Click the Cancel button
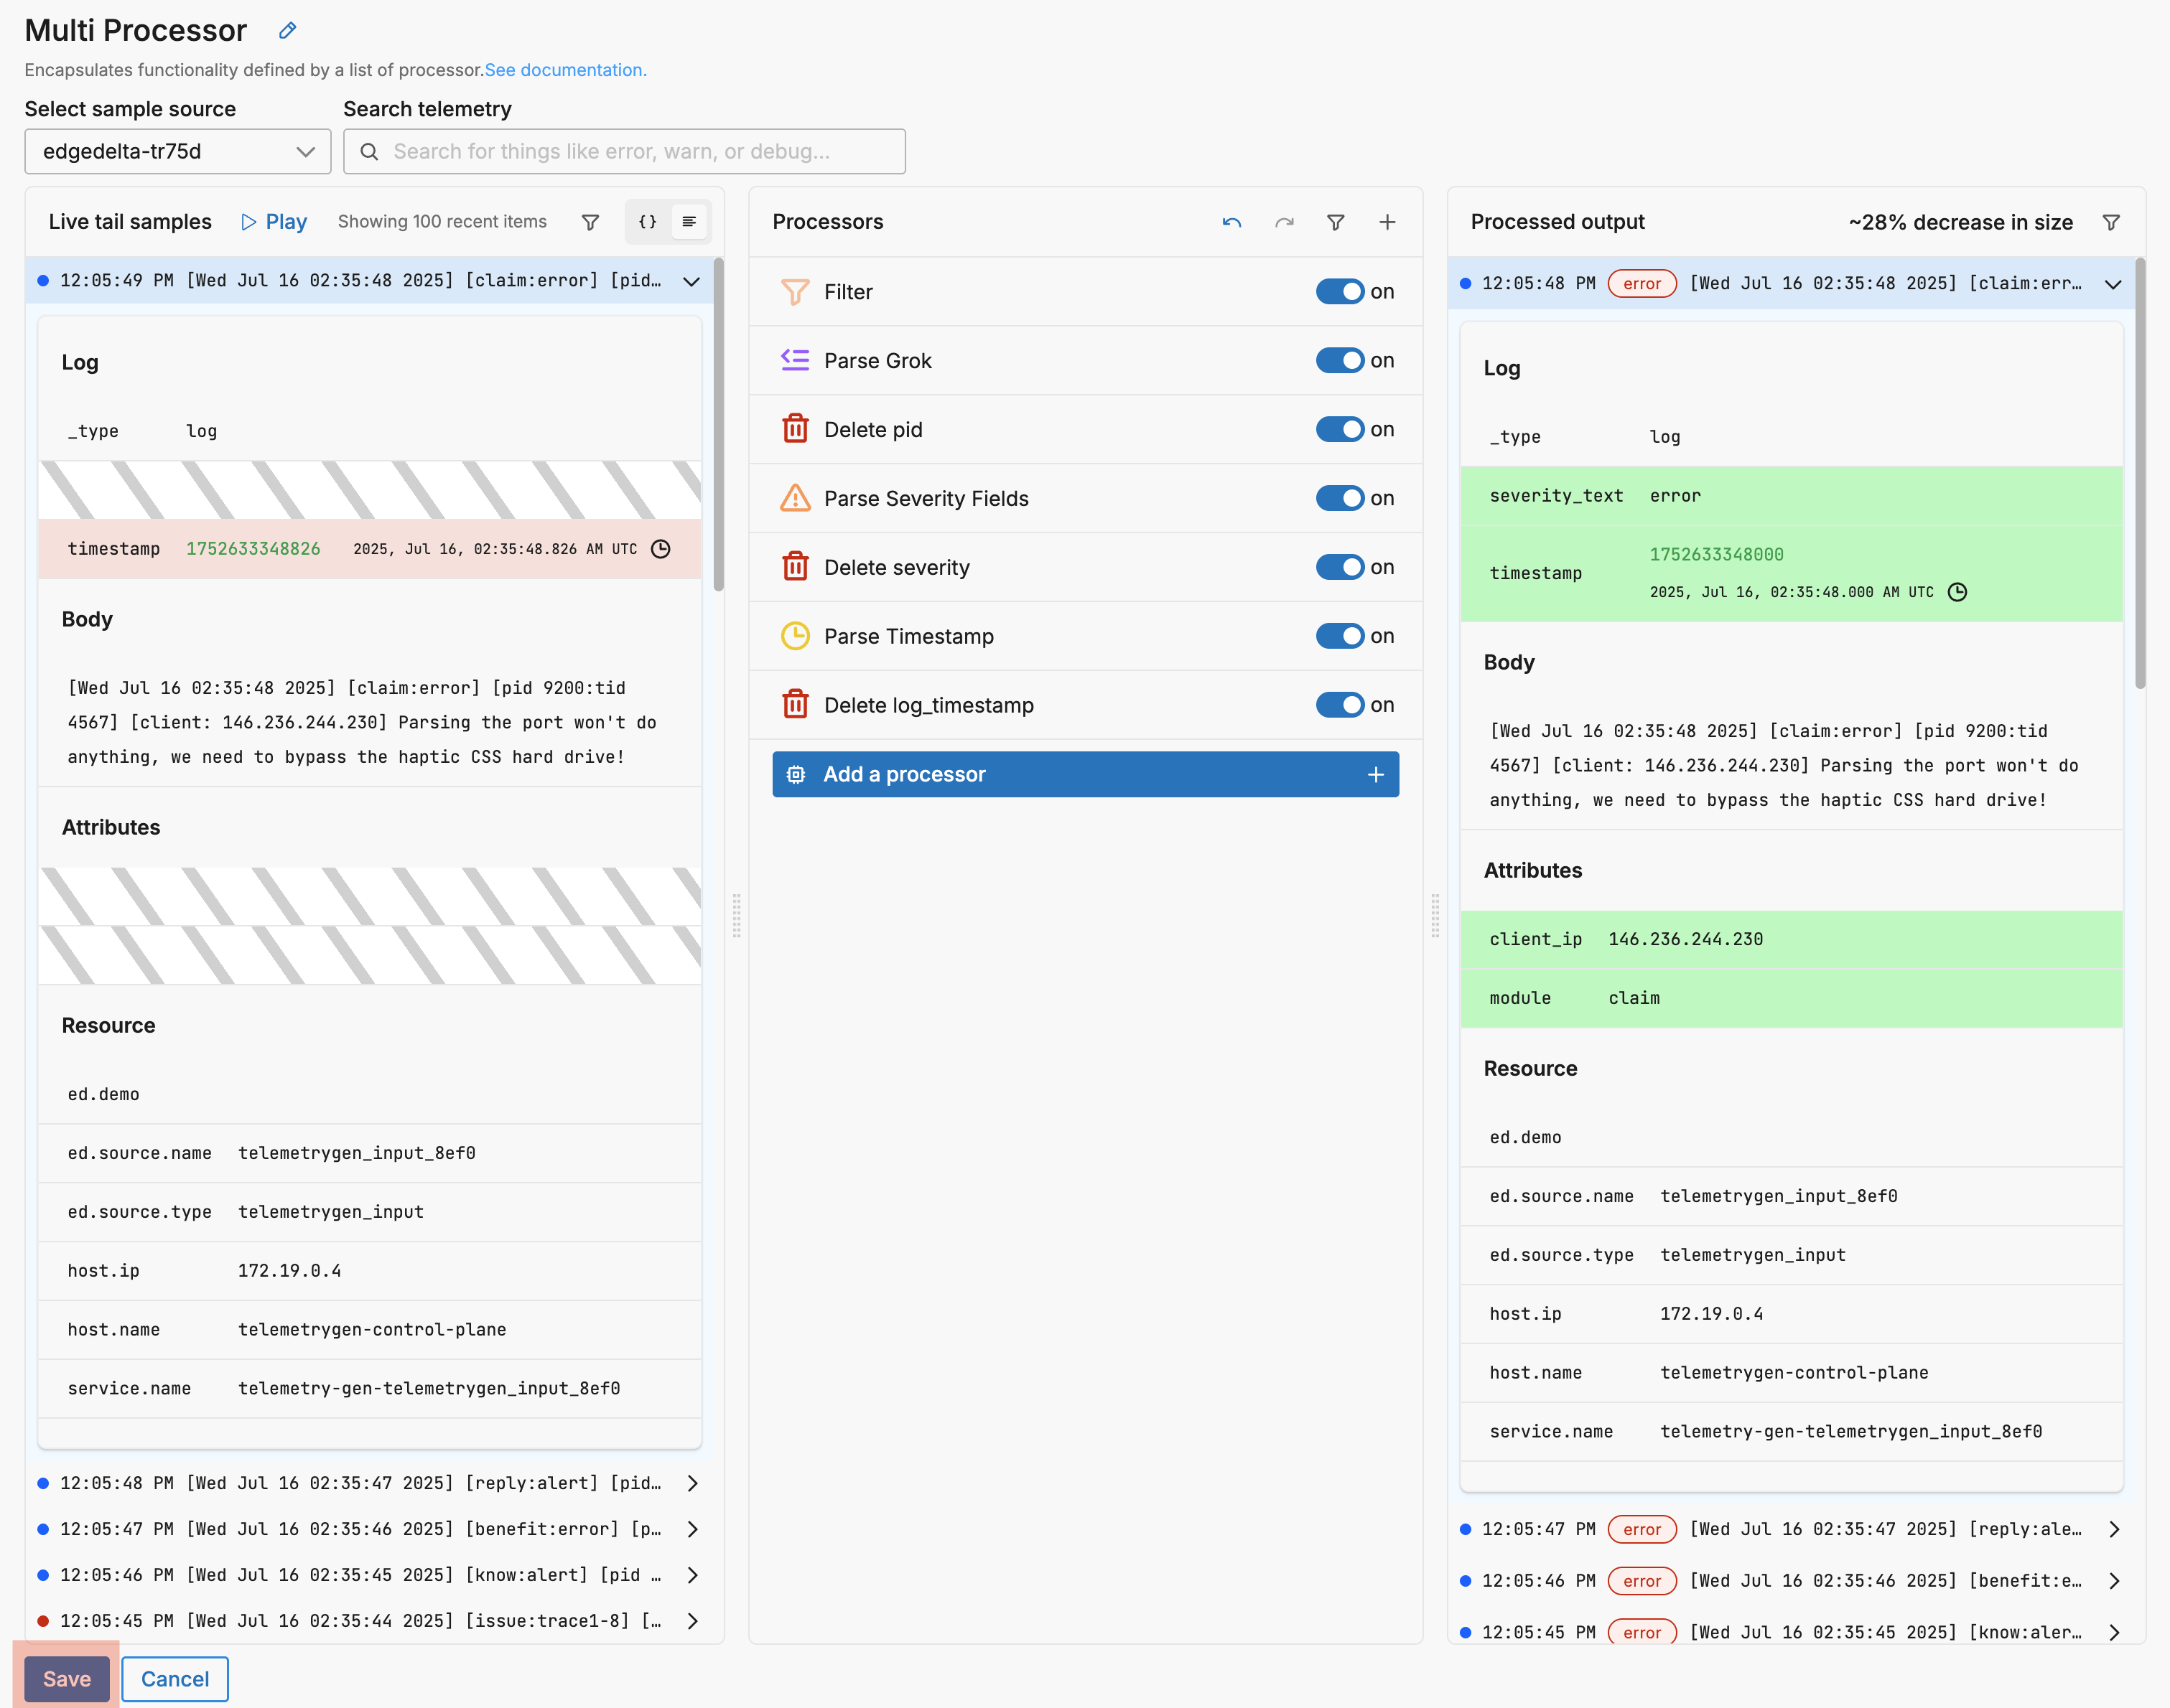Image resolution: width=2170 pixels, height=1708 pixels. point(175,1679)
